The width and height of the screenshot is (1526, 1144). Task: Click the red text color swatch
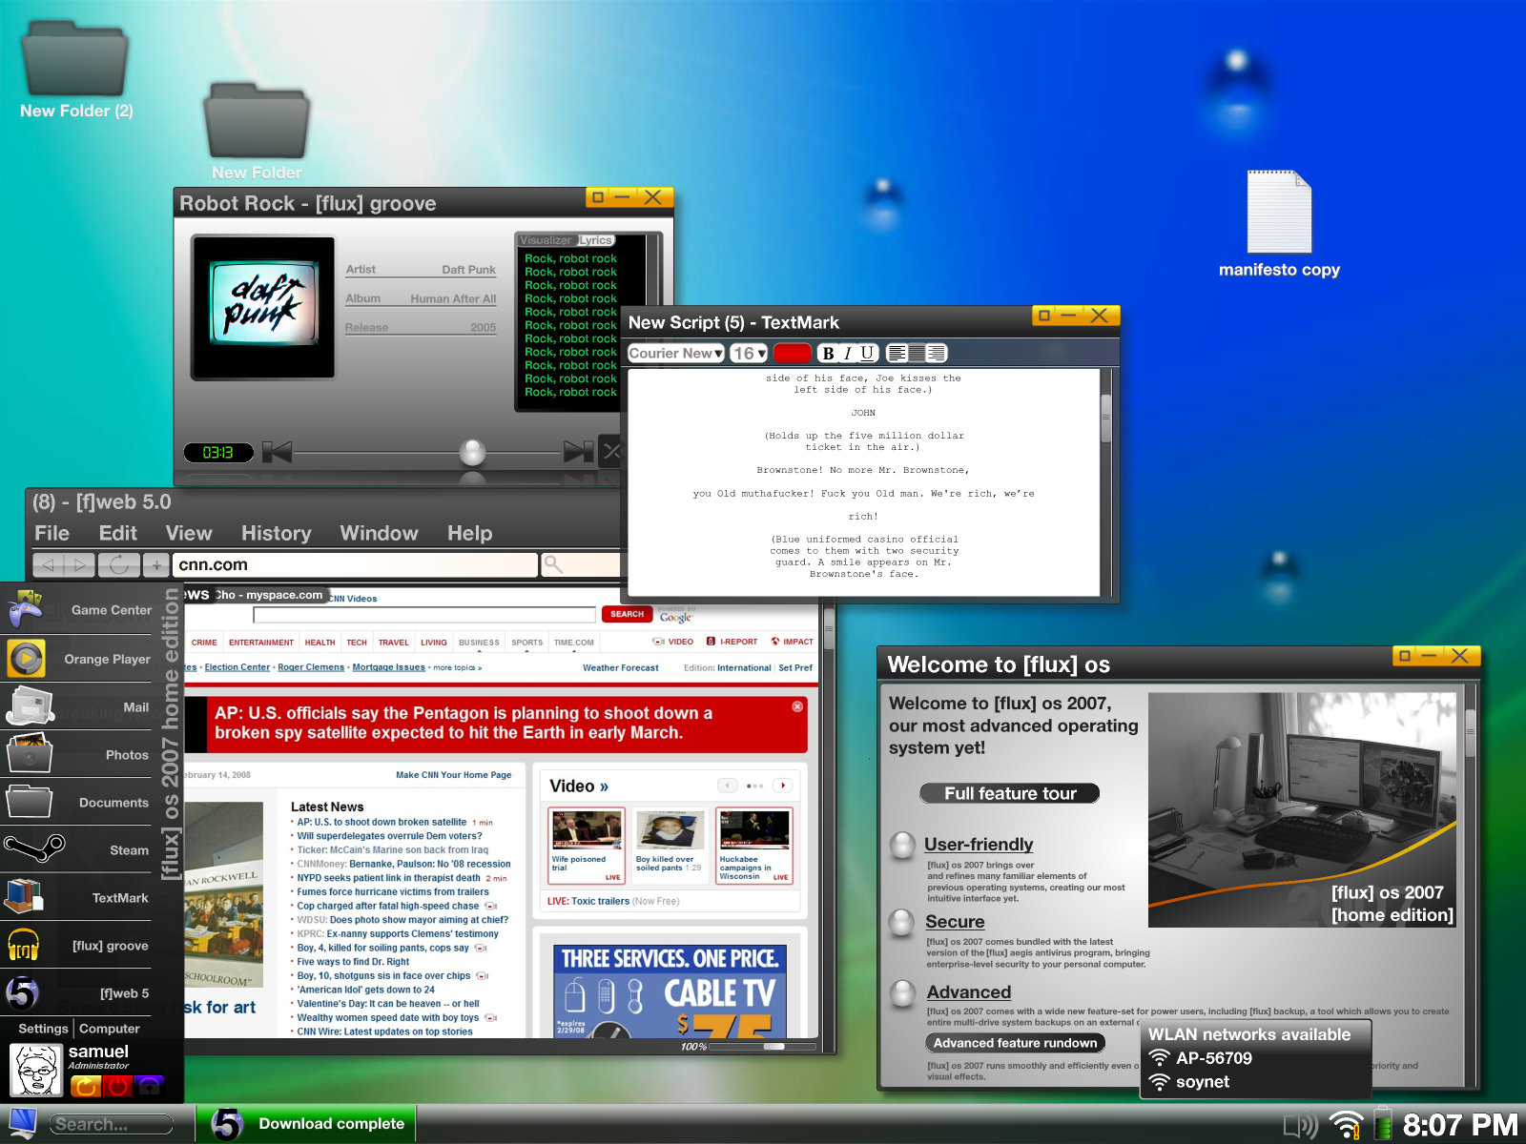792,354
